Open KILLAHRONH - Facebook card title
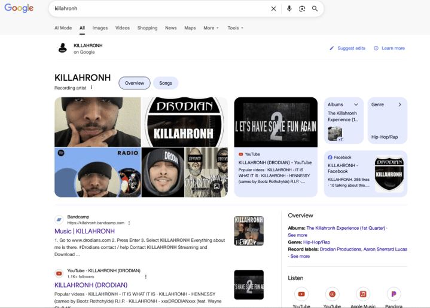430x308 pixels. tap(343, 168)
